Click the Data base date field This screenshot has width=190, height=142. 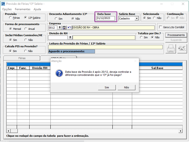[106, 18]
